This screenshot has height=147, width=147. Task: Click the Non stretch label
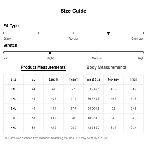(x=6, y=58)
